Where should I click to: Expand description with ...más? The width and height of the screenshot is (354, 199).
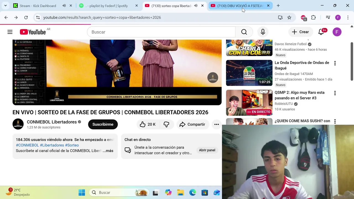pyautogui.click(x=108, y=151)
